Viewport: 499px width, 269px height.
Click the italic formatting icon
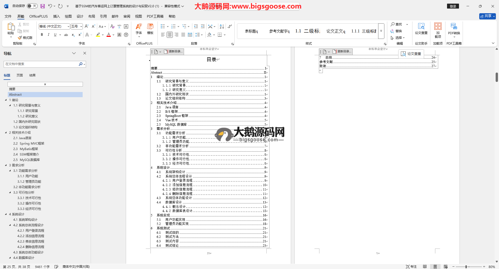pos(48,35)
